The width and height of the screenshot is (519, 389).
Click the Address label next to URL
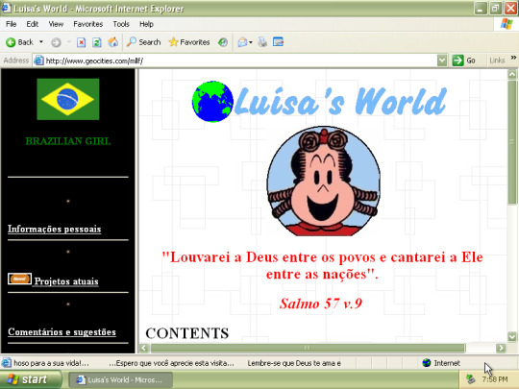point(16,61)
